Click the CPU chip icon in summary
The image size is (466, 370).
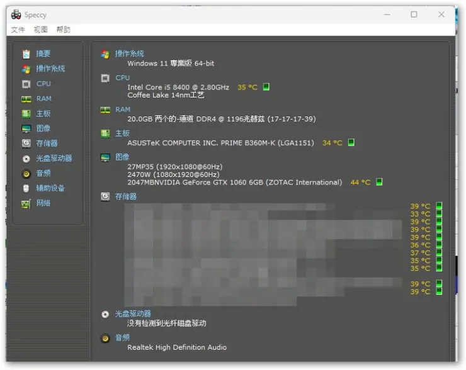[105, 78]
